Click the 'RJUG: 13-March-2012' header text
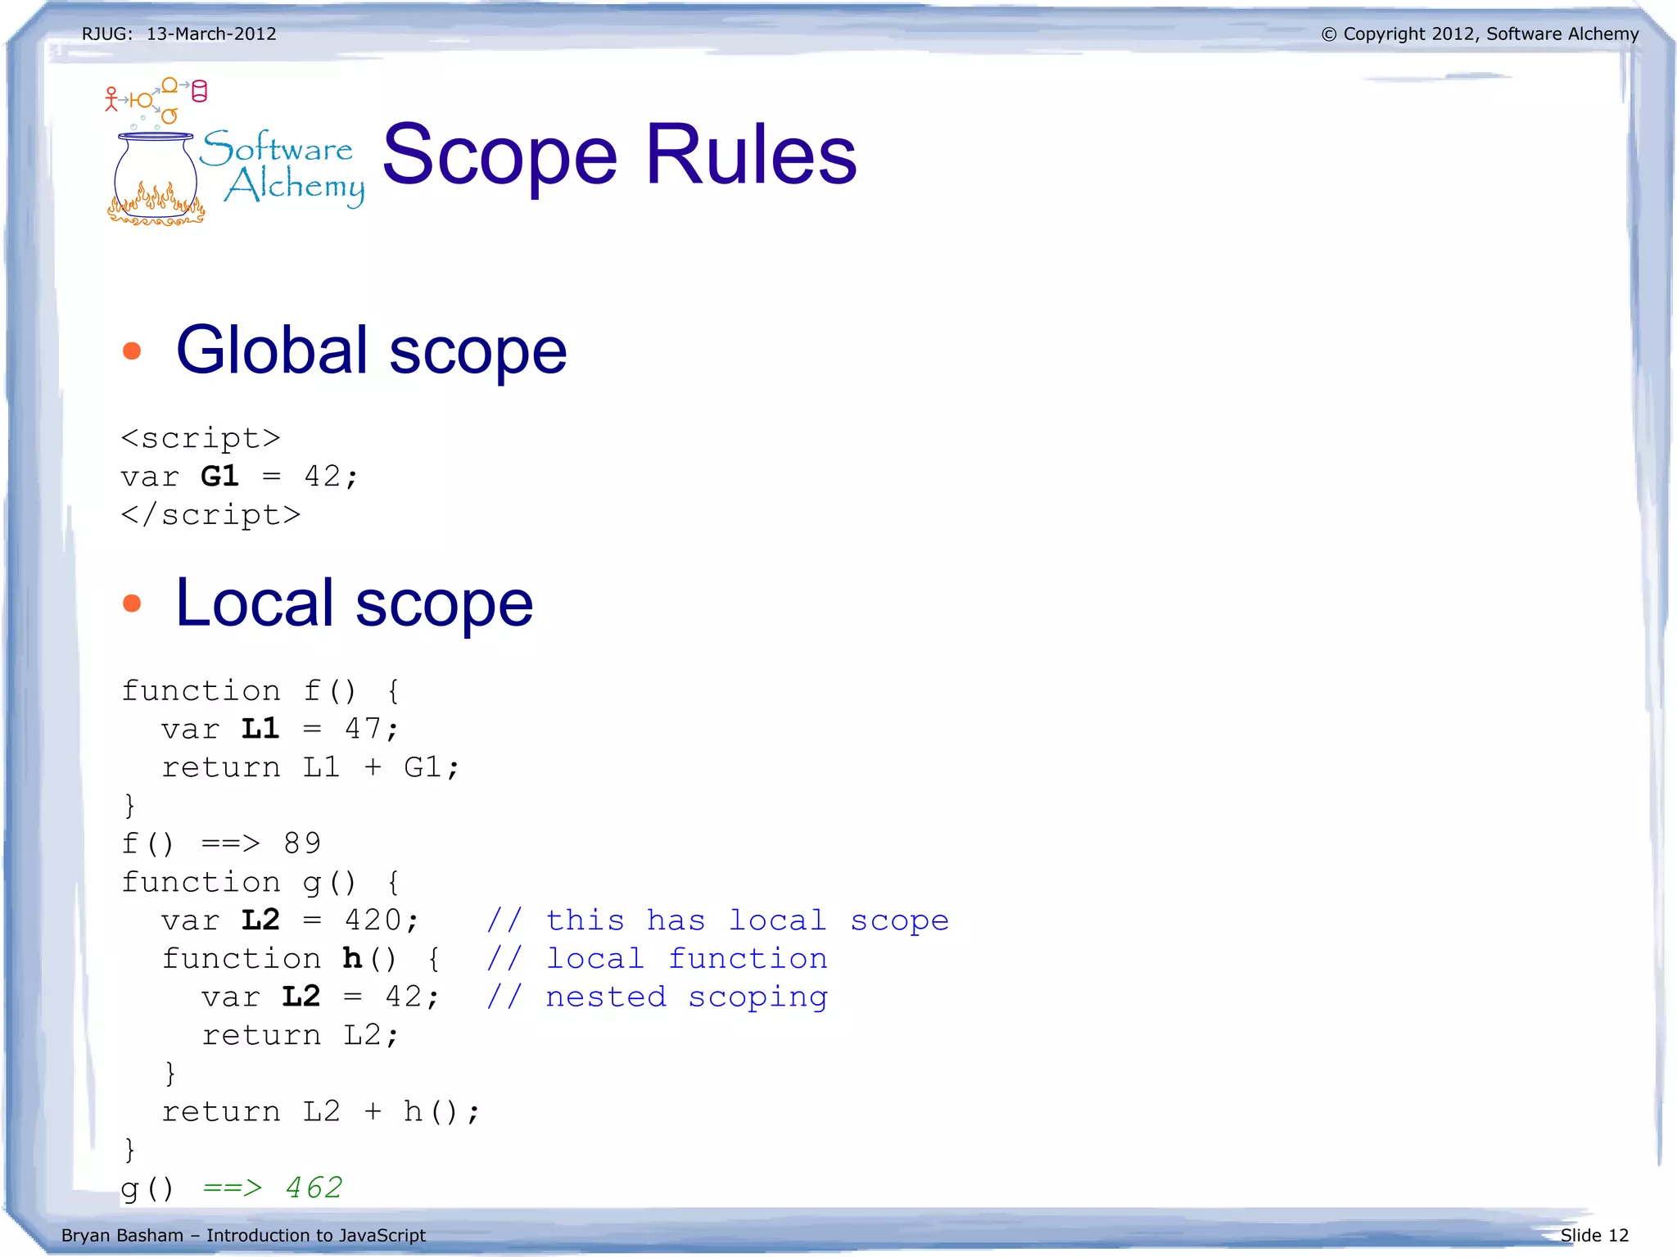The width and height of the screenshot is (1677, 1257). point(179,34)
